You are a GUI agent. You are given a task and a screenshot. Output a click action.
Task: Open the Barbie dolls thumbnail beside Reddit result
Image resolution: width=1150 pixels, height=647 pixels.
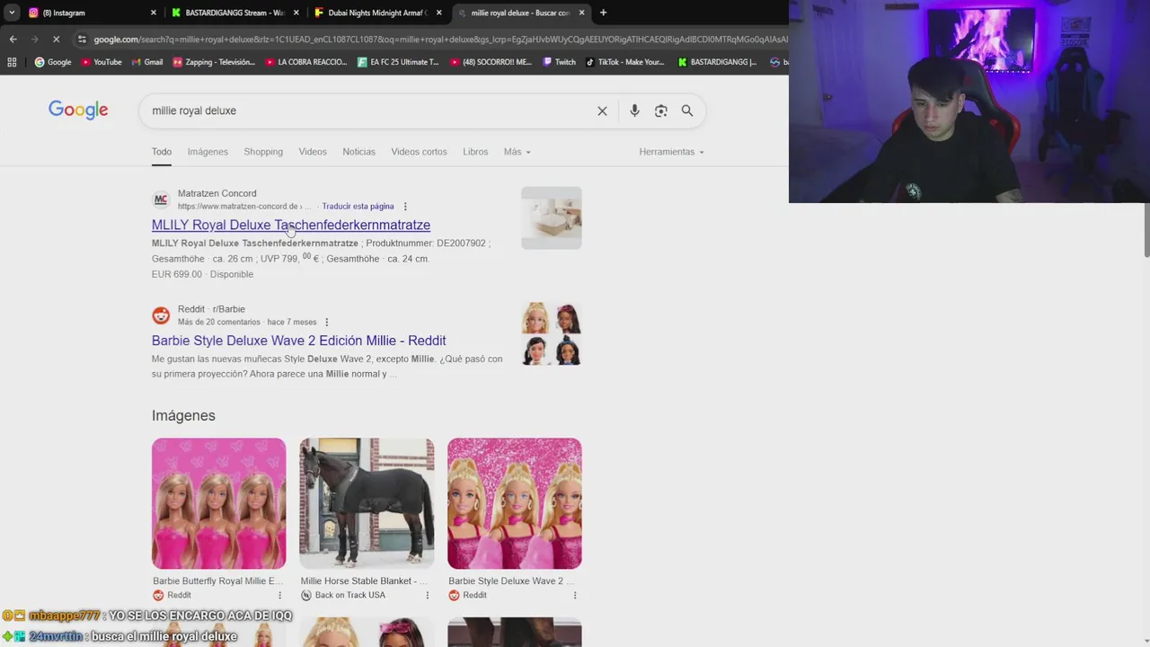(552, 333)
